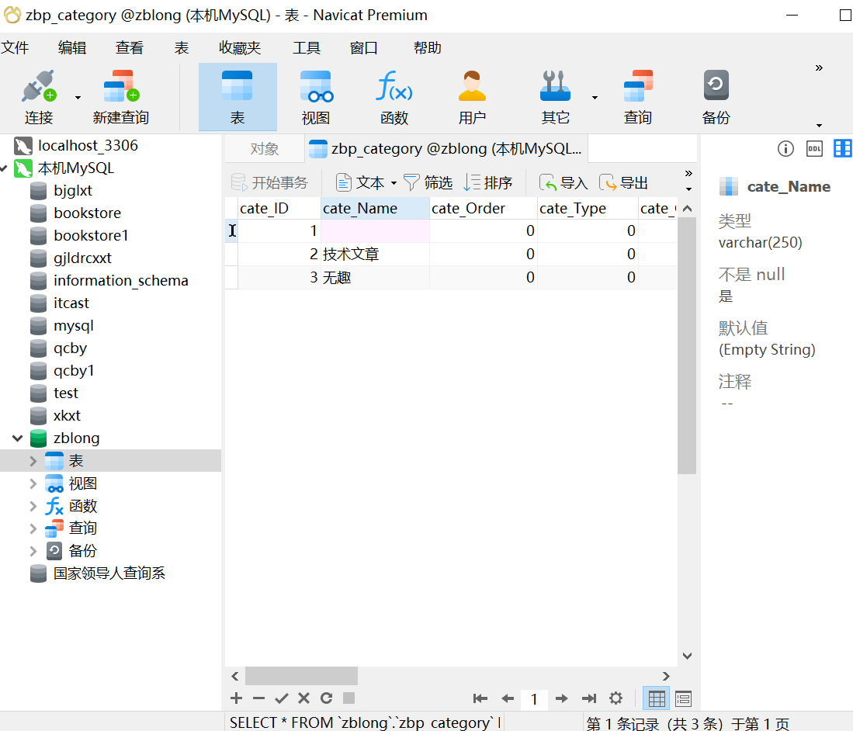
Task: Show the information panel icon
Action: (x=785, y=148)
